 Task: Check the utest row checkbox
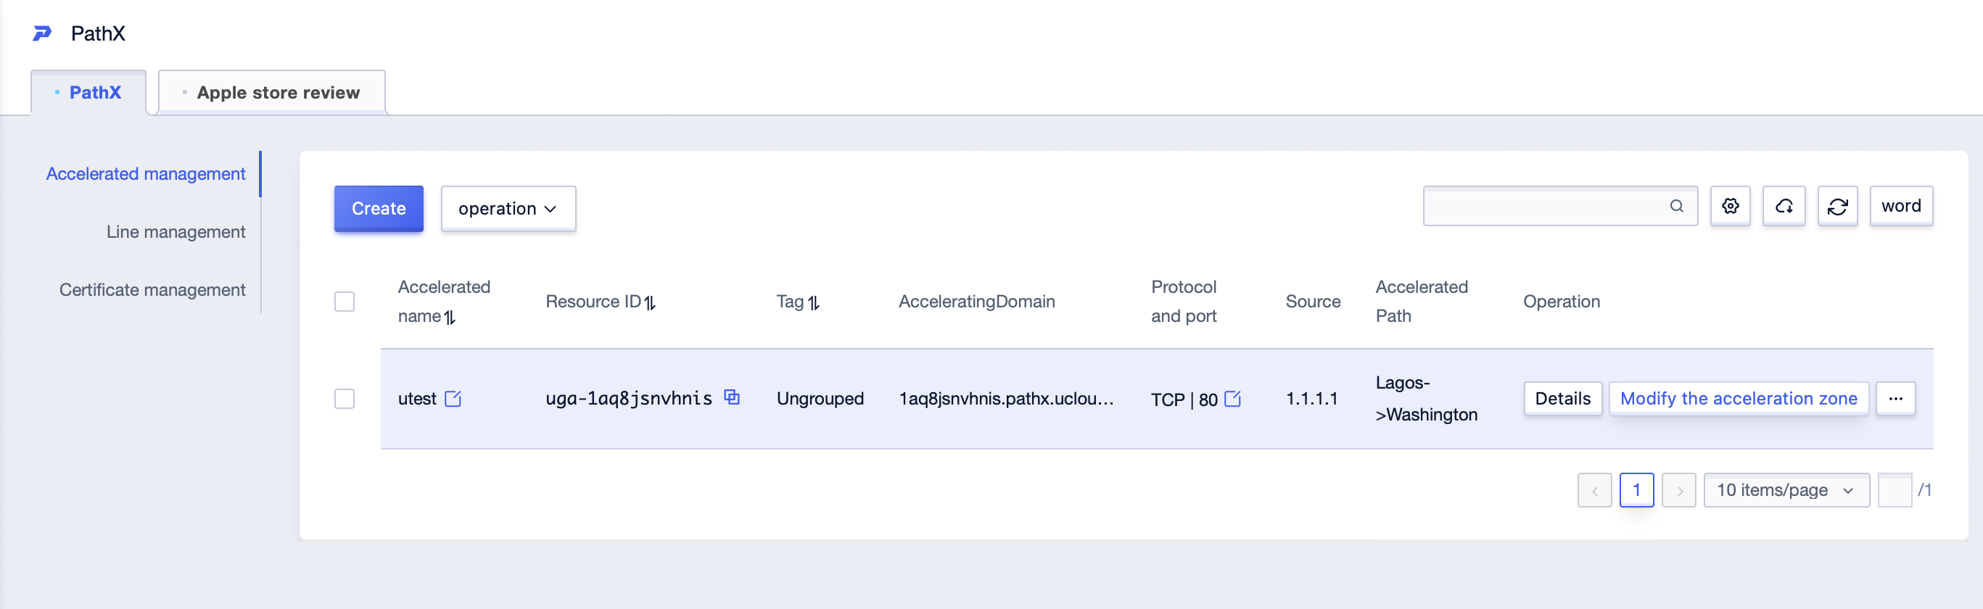[x=344, y=399]
